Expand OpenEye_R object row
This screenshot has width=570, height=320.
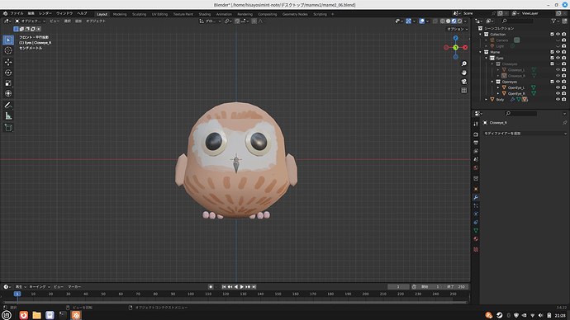pyautogui.click(x=498, y=93)
